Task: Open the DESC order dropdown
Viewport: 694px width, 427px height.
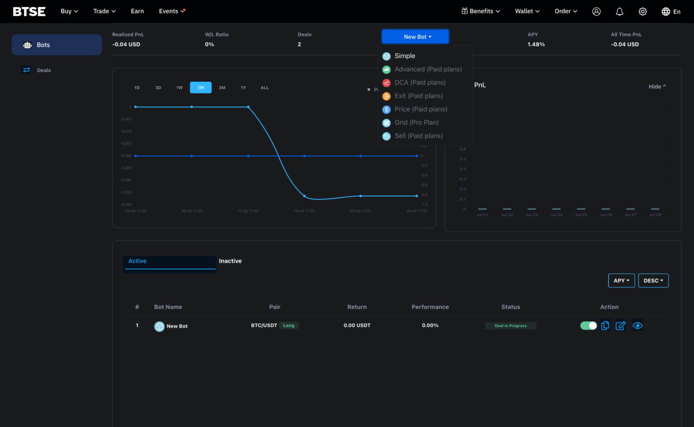Action: tap(653, 280)
